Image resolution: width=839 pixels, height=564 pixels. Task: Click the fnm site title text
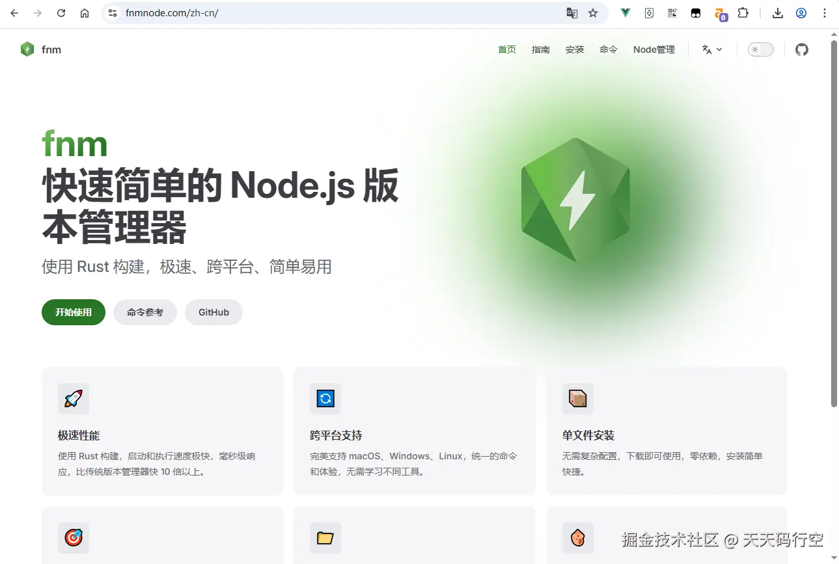click(x=51, y=49)
